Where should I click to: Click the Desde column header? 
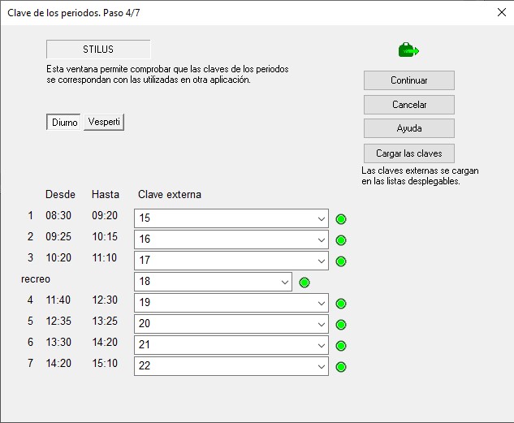point(60,194)
